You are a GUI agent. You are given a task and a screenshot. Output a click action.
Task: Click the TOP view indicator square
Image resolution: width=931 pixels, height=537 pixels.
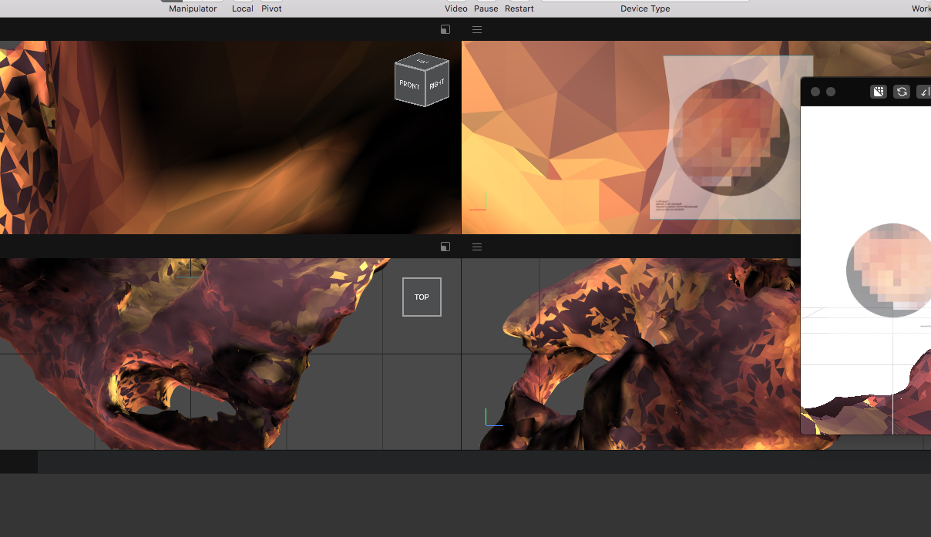pos(422,297)
